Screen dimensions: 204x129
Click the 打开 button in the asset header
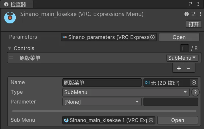point(194,24)
